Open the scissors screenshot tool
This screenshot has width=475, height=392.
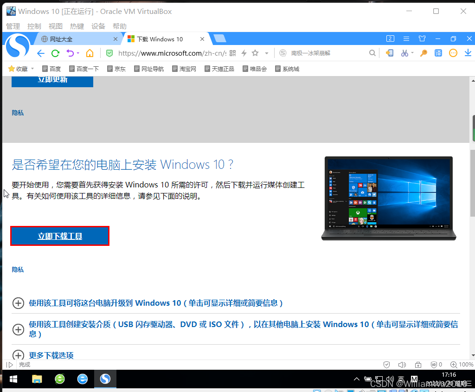[404, 53]
